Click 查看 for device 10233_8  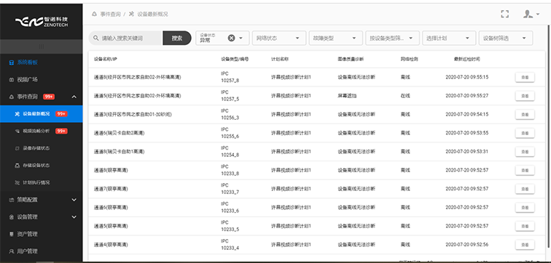coord(525,170)
